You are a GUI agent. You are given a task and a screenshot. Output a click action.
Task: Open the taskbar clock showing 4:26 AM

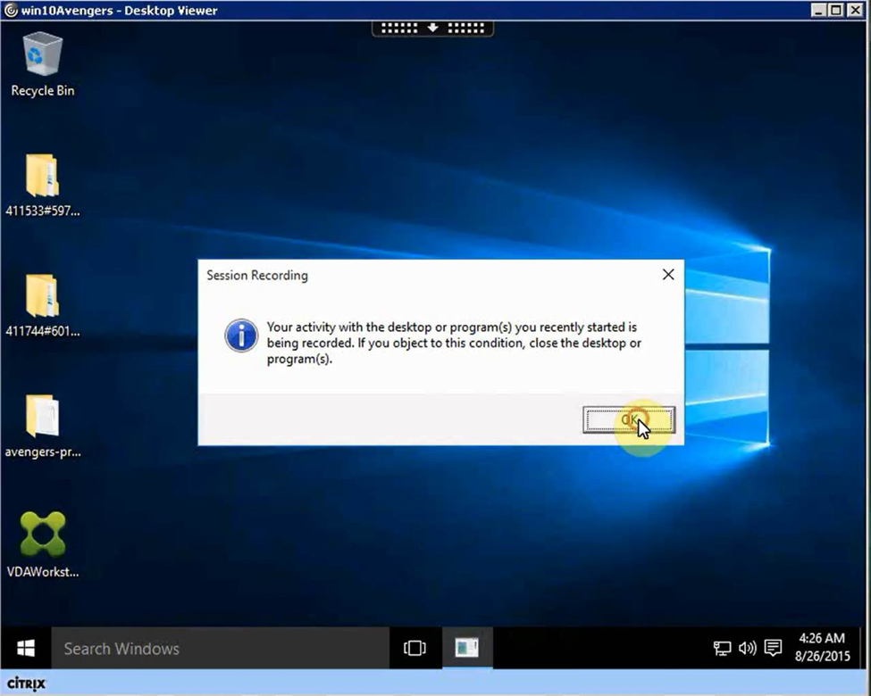[x=821, y=647]
